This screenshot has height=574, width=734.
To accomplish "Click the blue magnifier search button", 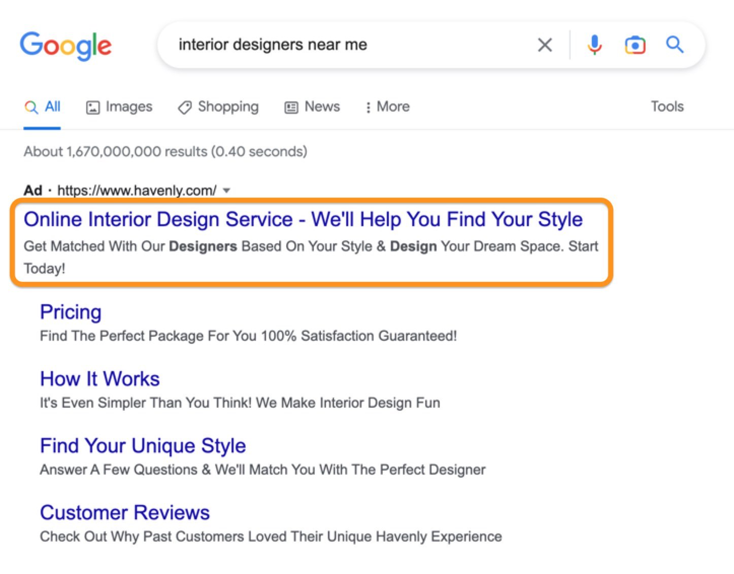I will pyautogui.click(x=675, y=45).
